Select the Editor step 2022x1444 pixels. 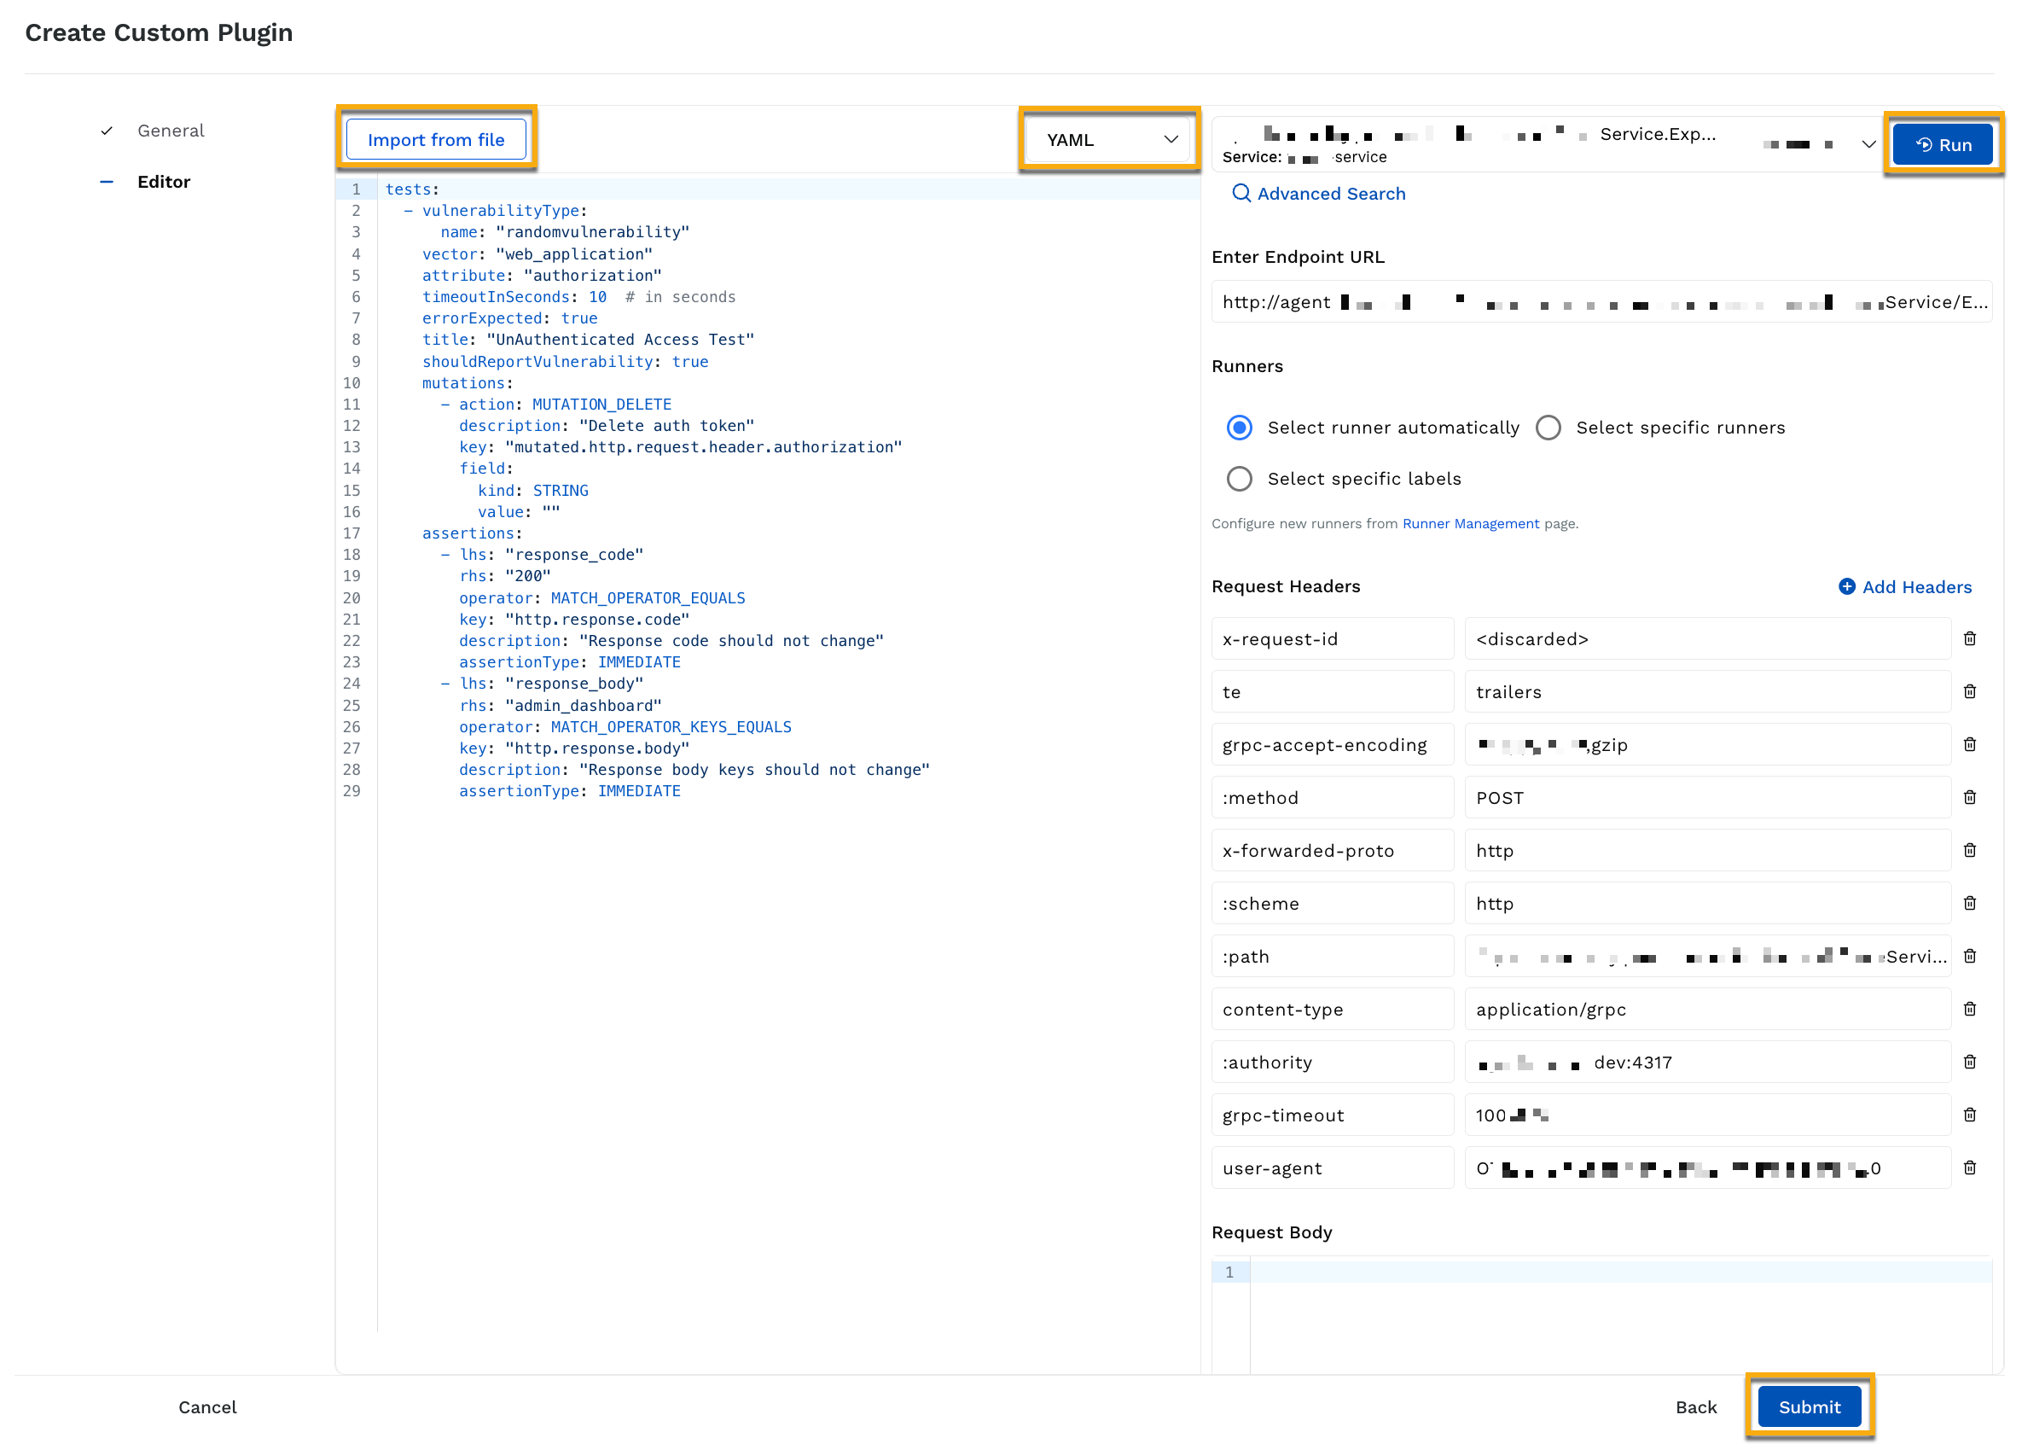click(x=164, y=182)
